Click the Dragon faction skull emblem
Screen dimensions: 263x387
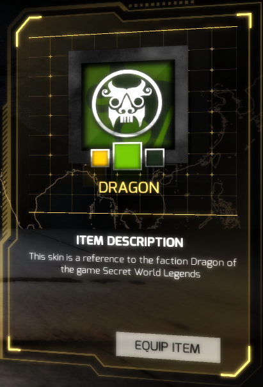pyautogui.click(x=127, y=103)
